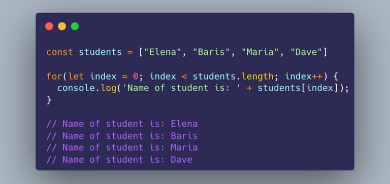Screen dimensions: 390x184
Task: Select the "Maria" string in the array
Action: click(261, 52)
